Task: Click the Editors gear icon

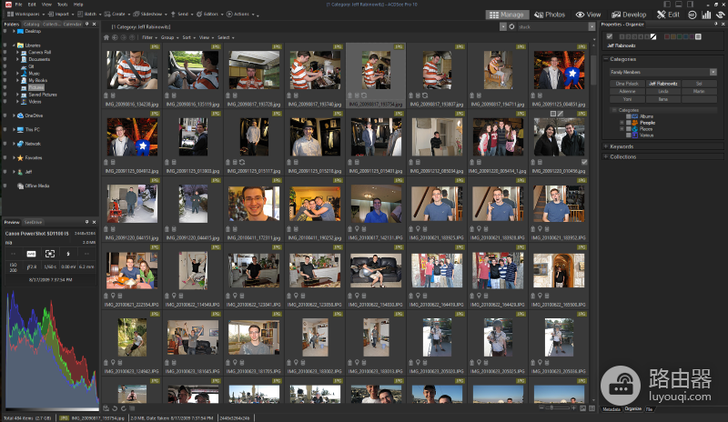Action: 199,15
